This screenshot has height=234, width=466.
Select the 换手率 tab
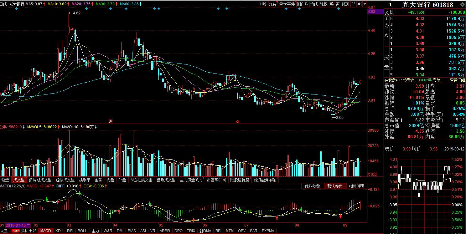(x=85, y=180)
